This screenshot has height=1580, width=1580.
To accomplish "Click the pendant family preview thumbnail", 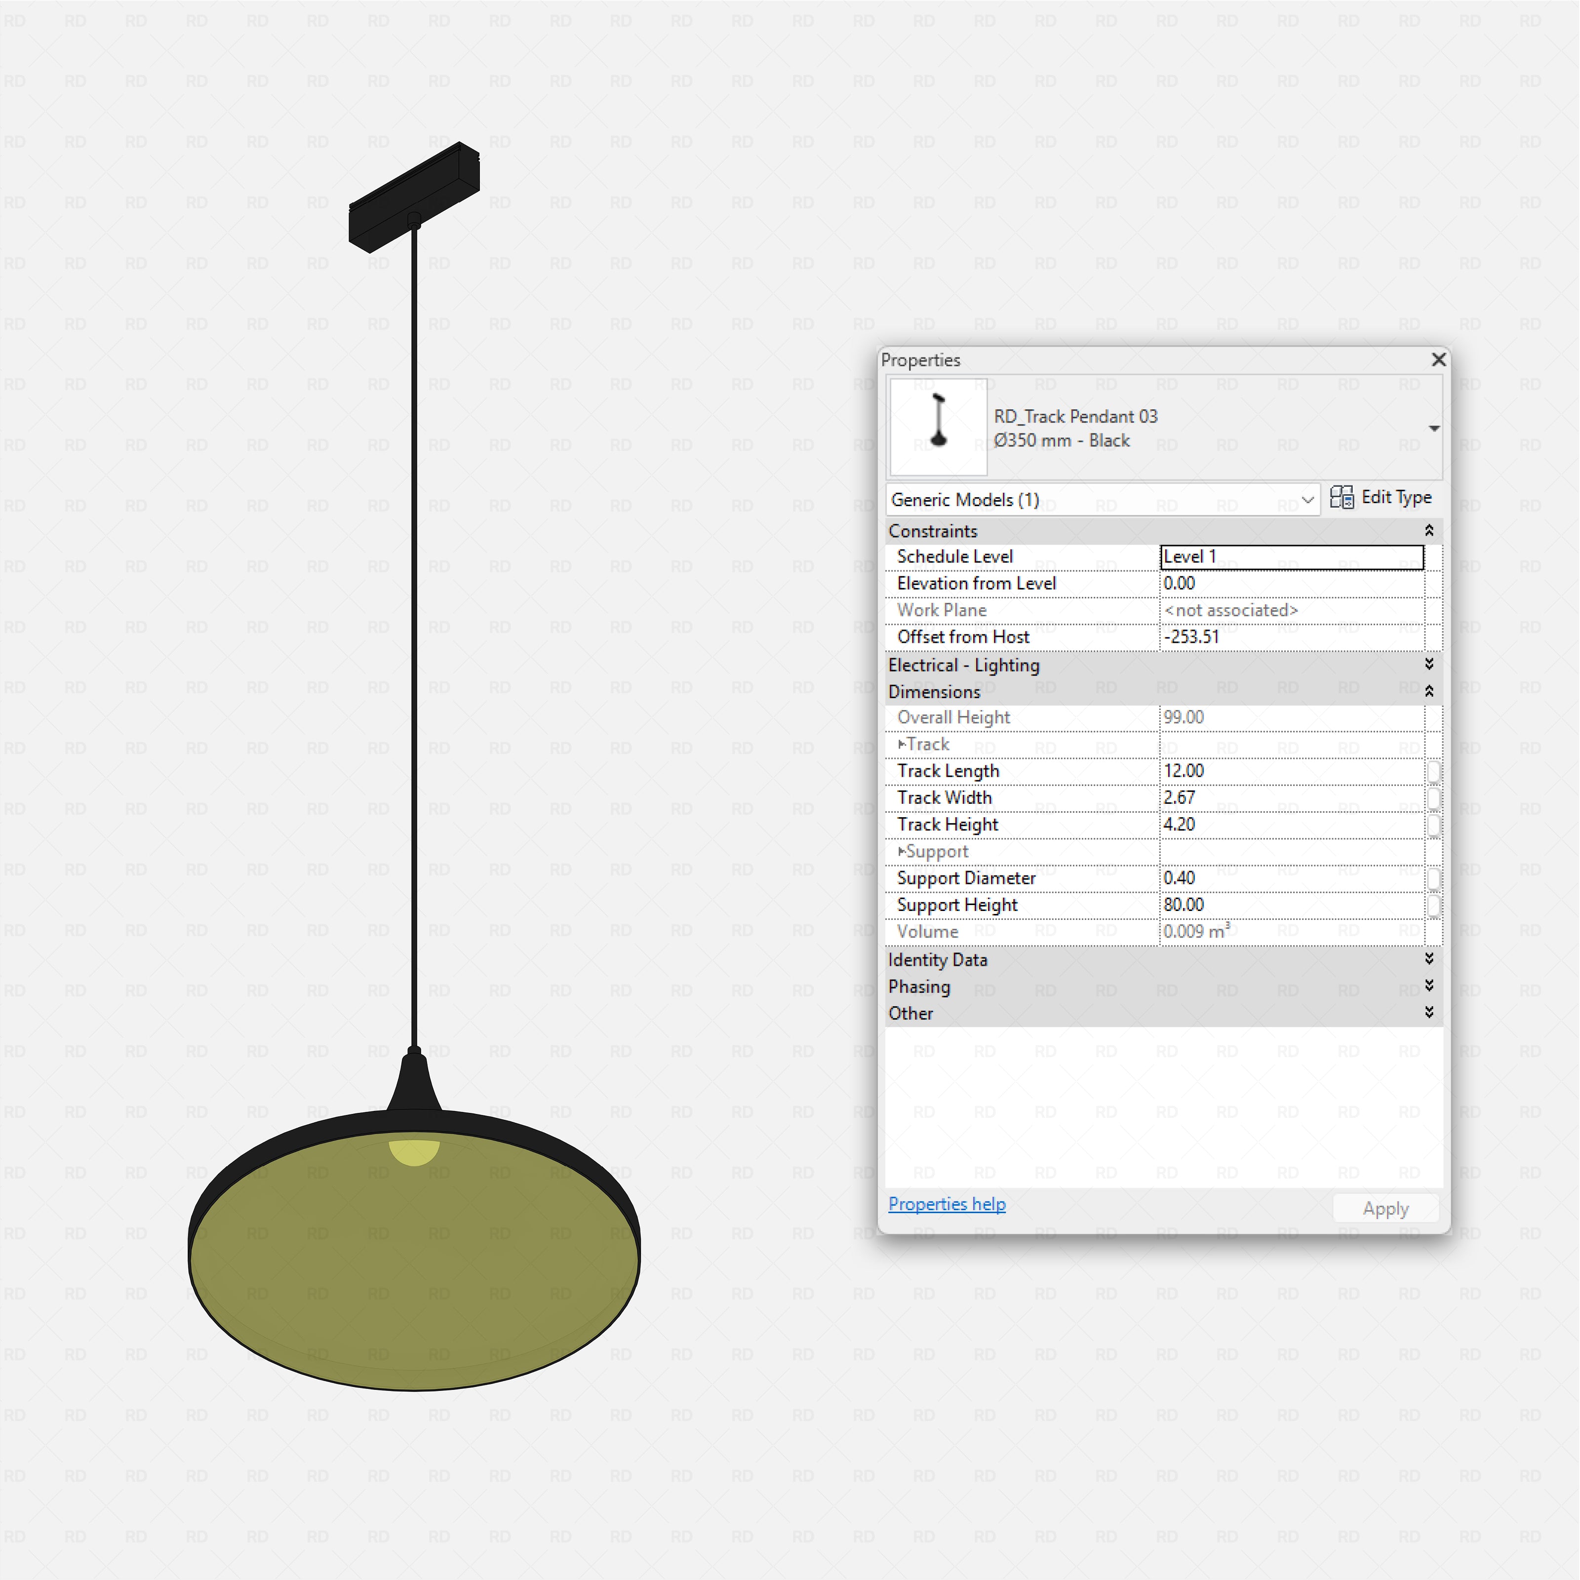I will (x=938, y=427).
